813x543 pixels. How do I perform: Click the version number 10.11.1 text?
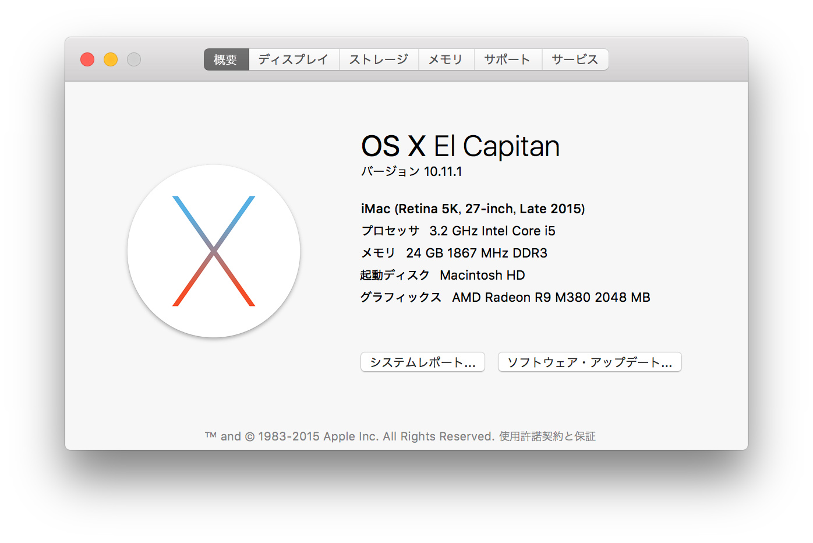tap(411, 171)
